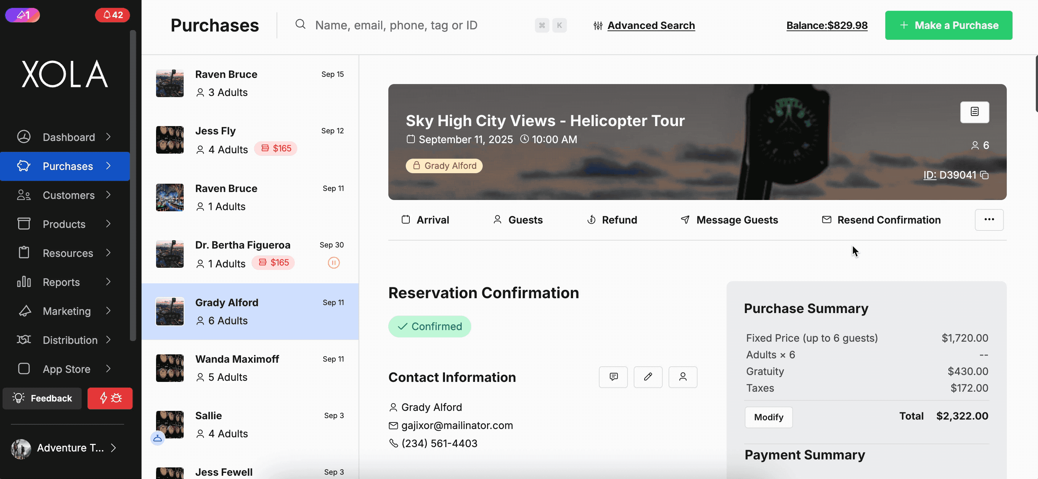
Task: Click the edit pencil in Contact Information
Action: (647, 377)
